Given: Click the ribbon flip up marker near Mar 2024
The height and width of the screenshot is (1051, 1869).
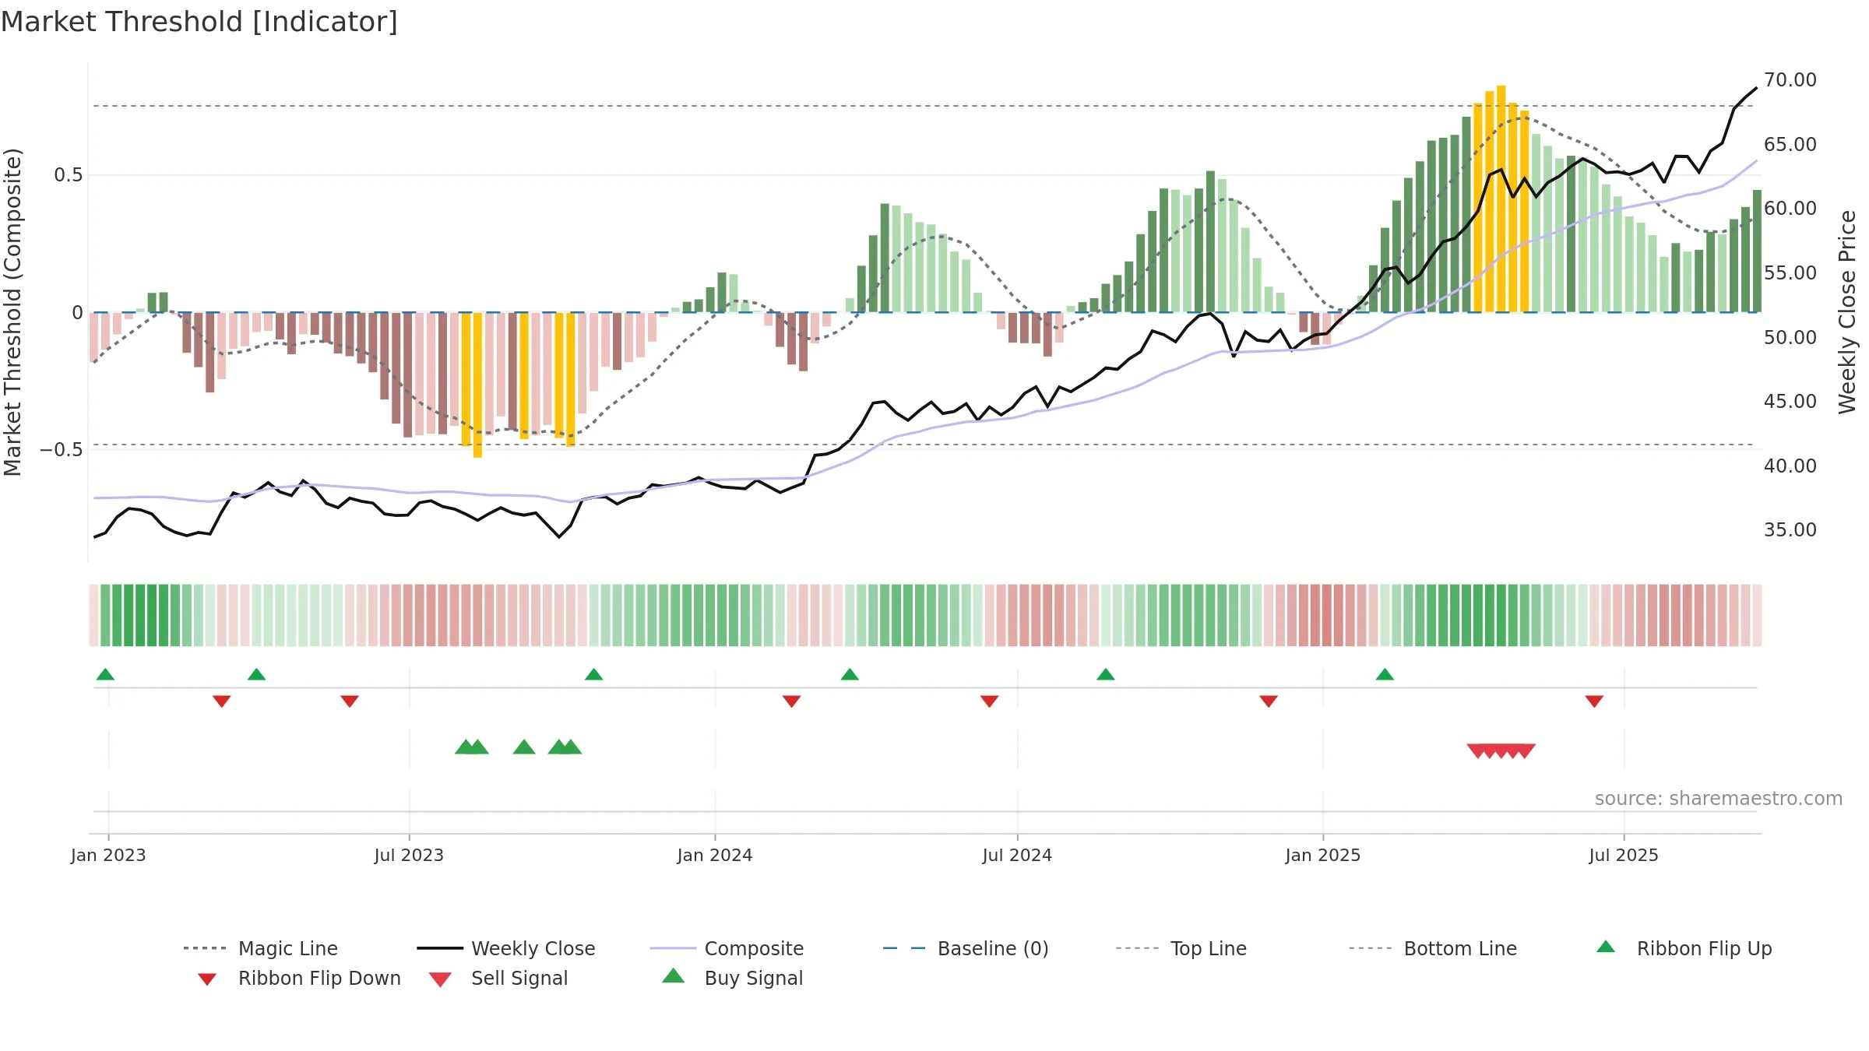Looking at the screenshot, I should point(850,674).
